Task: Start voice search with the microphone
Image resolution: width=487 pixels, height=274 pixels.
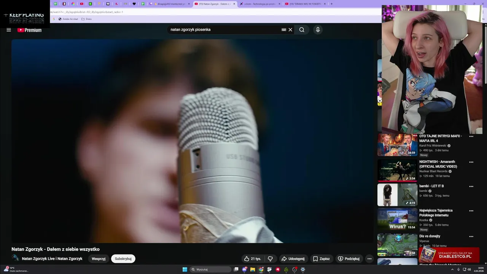Action: coord(318,30)
